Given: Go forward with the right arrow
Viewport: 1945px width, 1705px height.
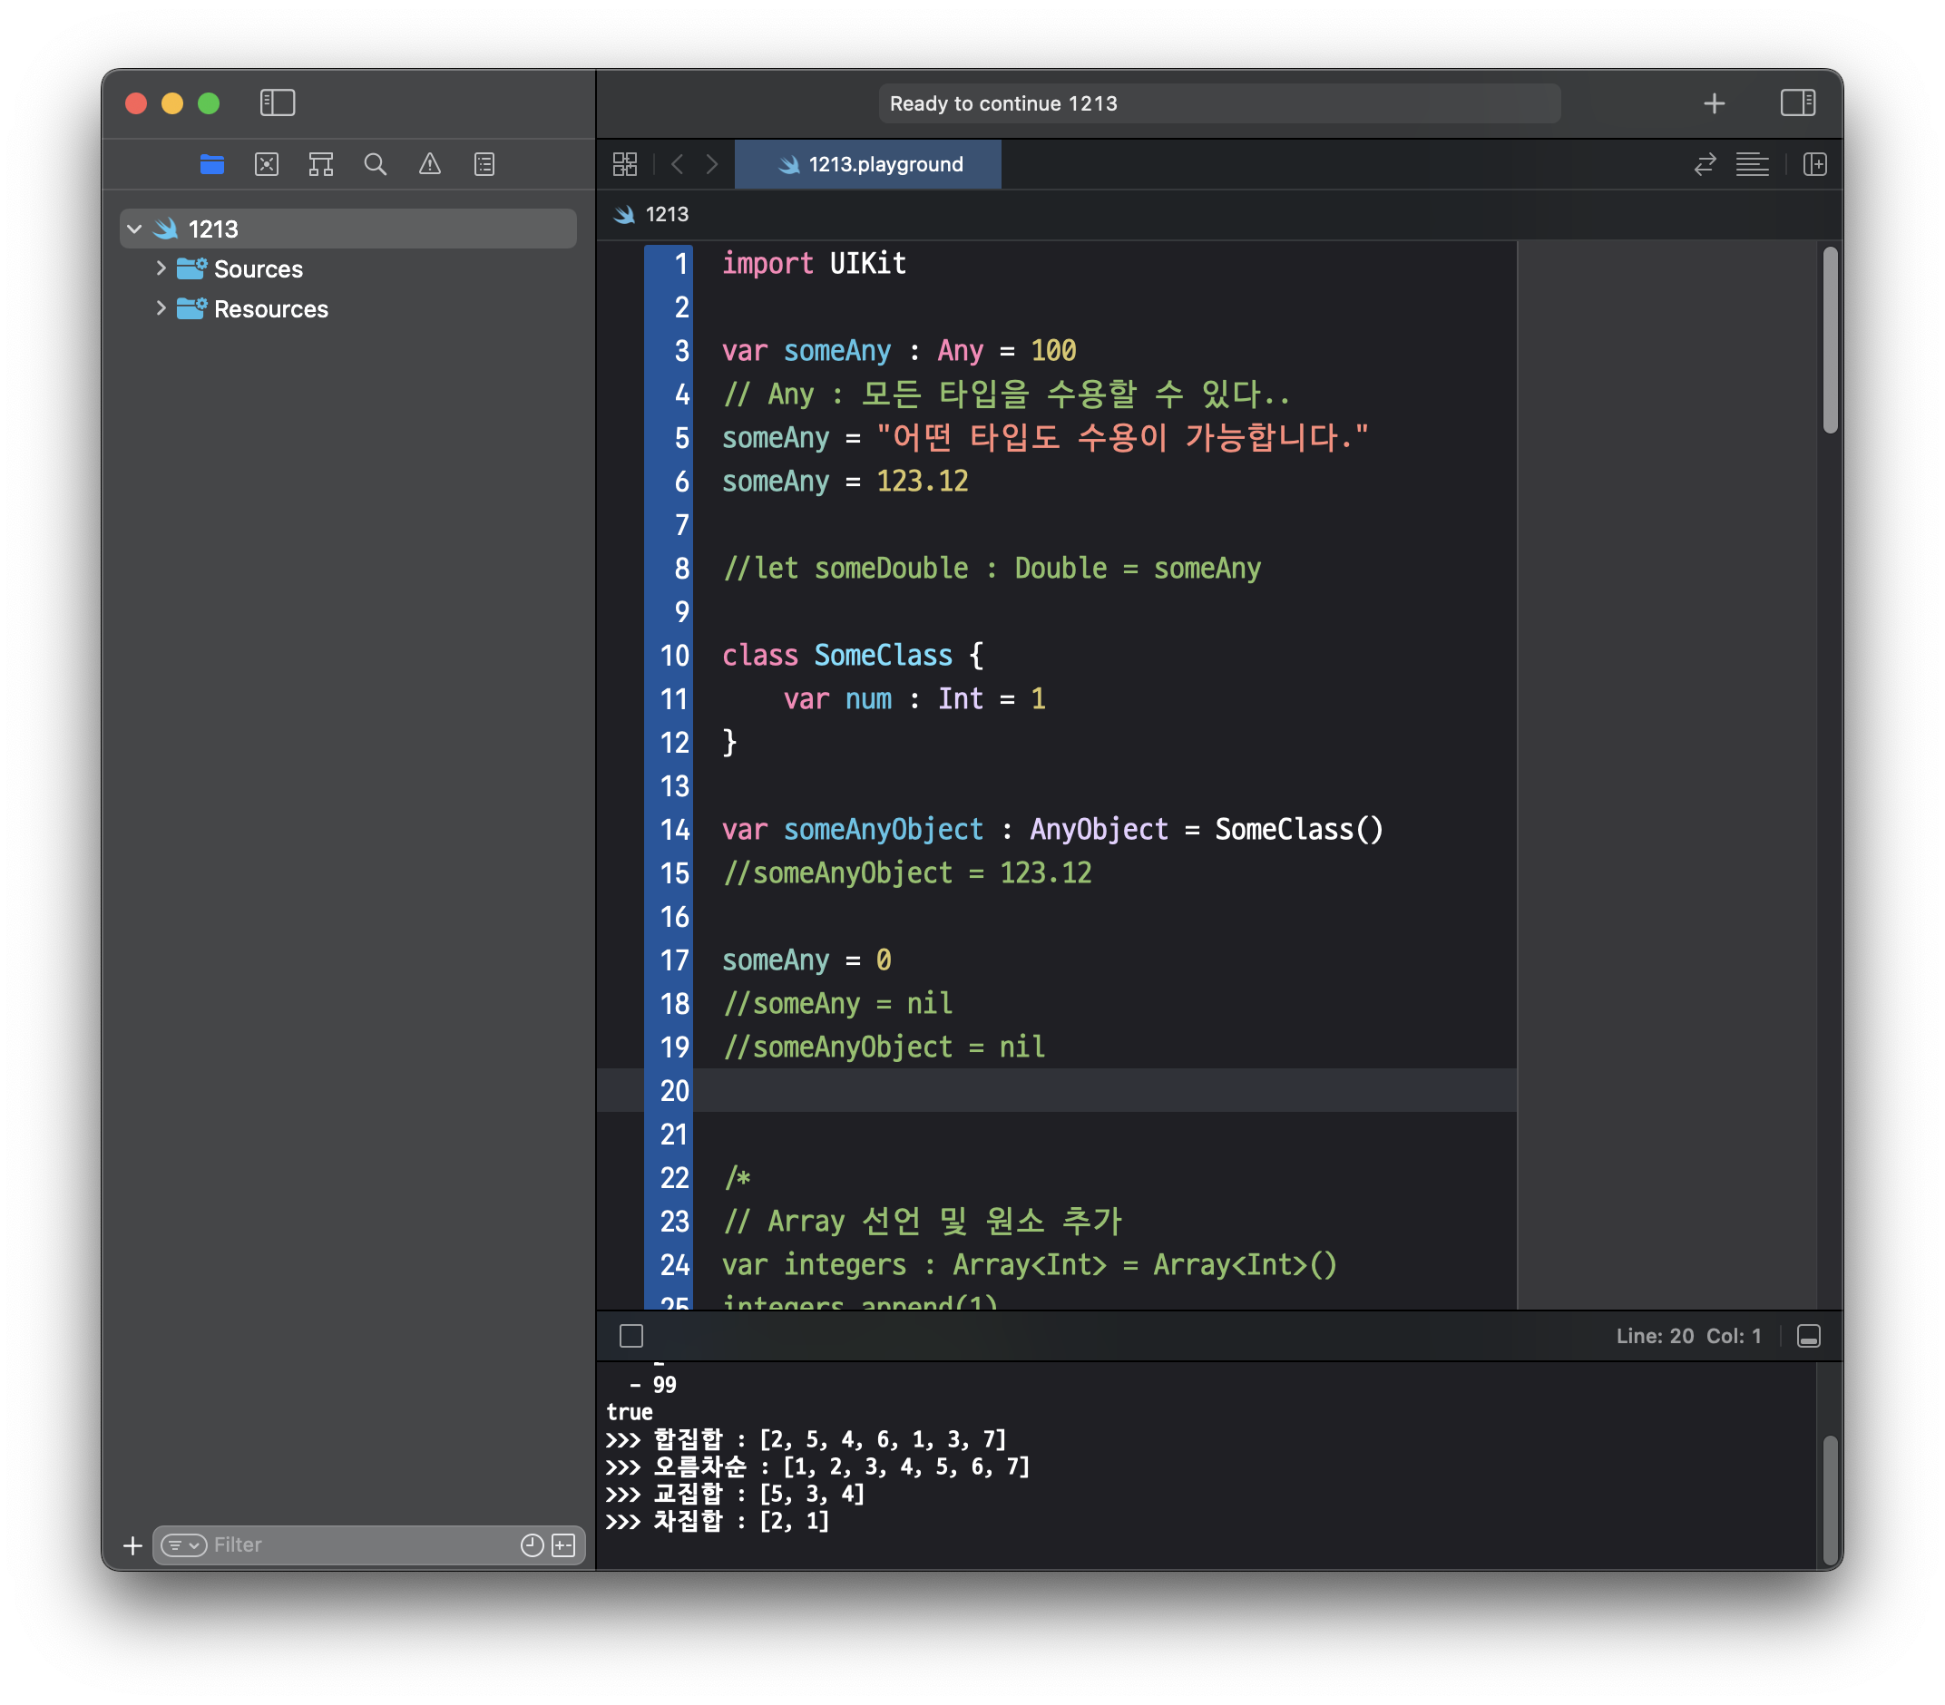Looking at the screenshot, I should coord(712,164).
